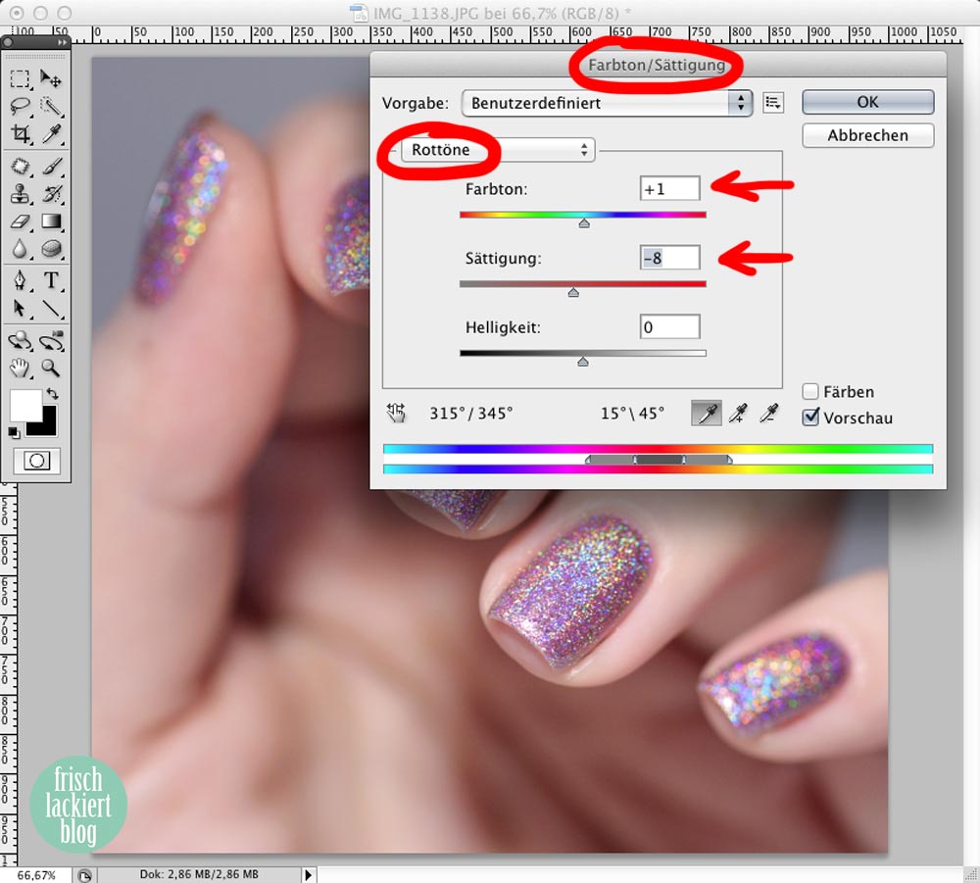Reset to default foreground and background colors
Image resolution: width=980 pixels, height=883 pixels.
coord(13,432)
